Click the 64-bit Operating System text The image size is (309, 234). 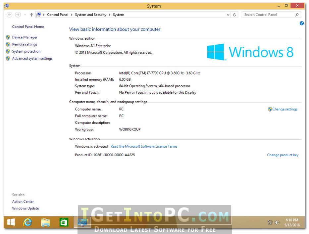pyautogui.click(x=154, y=86)
